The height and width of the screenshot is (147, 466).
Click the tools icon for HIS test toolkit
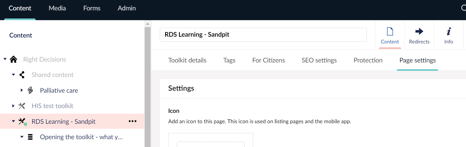[22, 106]
